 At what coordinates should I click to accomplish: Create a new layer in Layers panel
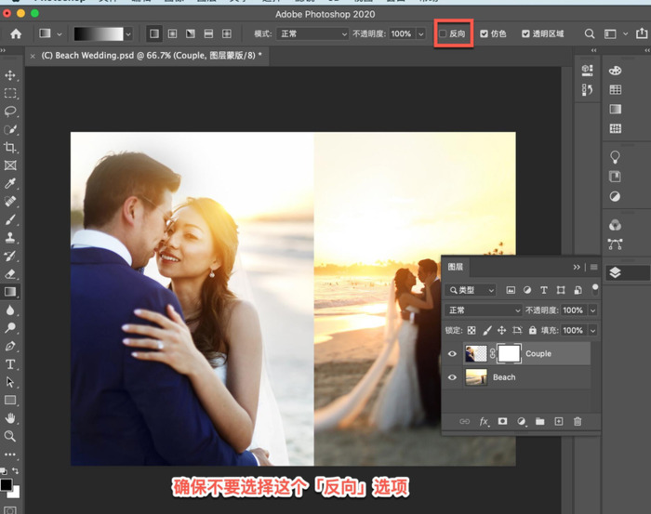coord(559,421)
